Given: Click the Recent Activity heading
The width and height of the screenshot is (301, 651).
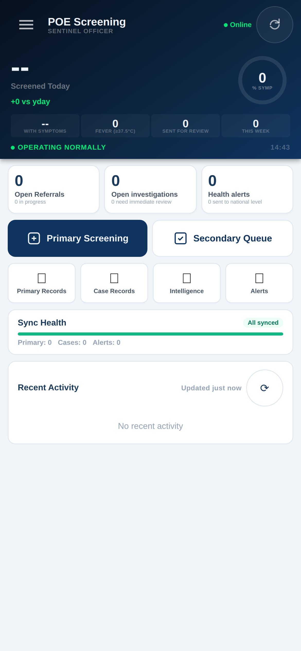Looking at the screenshot, I should point(48,387).
